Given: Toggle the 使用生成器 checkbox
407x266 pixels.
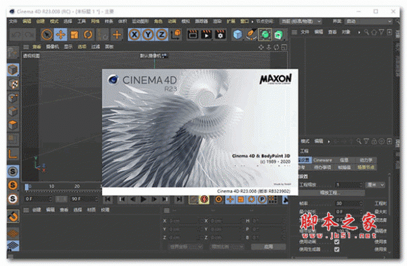Looking at the screenshot, I should click(x=337, y=250).
